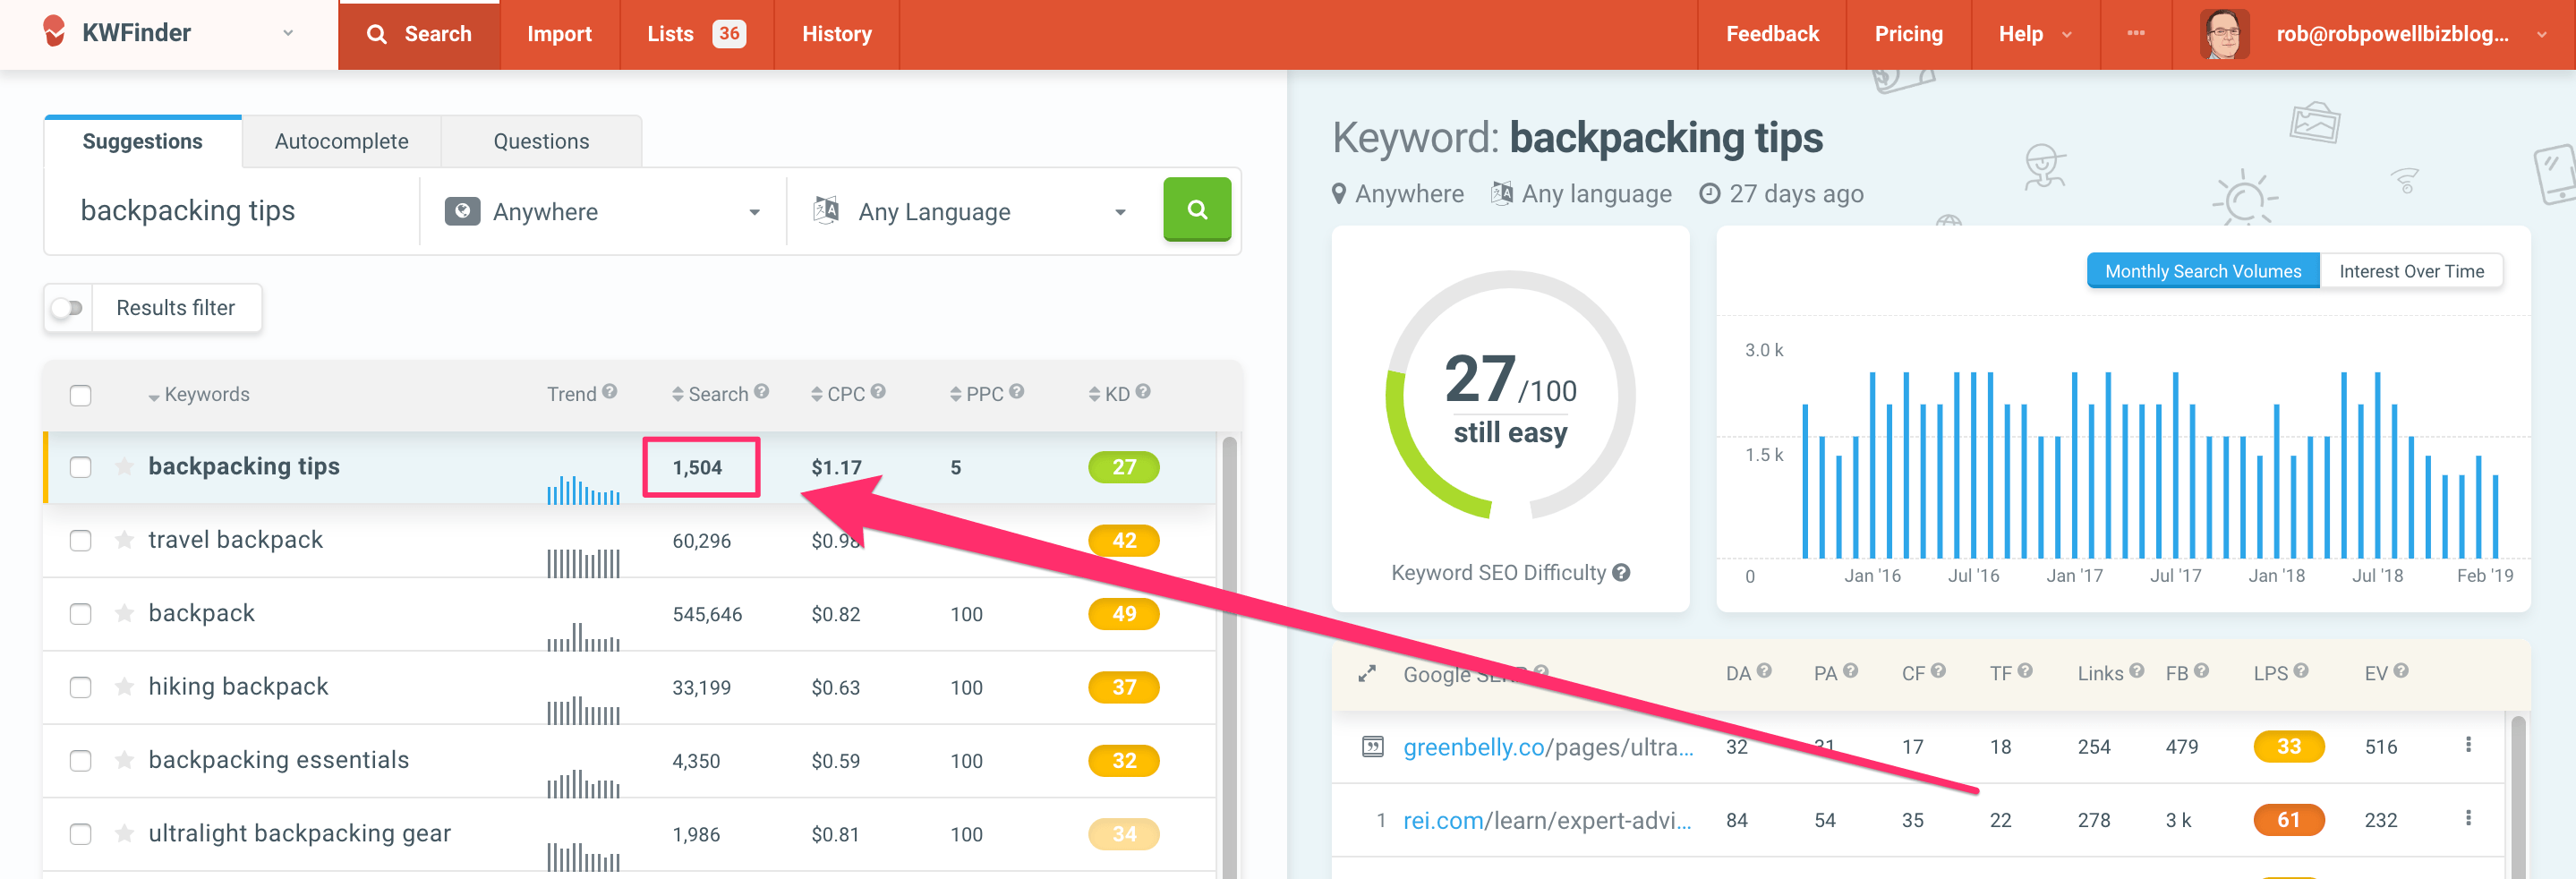The image size is (2576, 879).
Task: Select all keywords with the header checkbox
Action: point(81,395)
